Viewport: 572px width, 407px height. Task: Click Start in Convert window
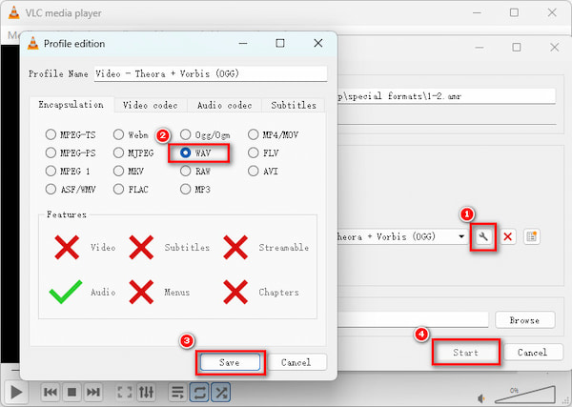(465, 353)
